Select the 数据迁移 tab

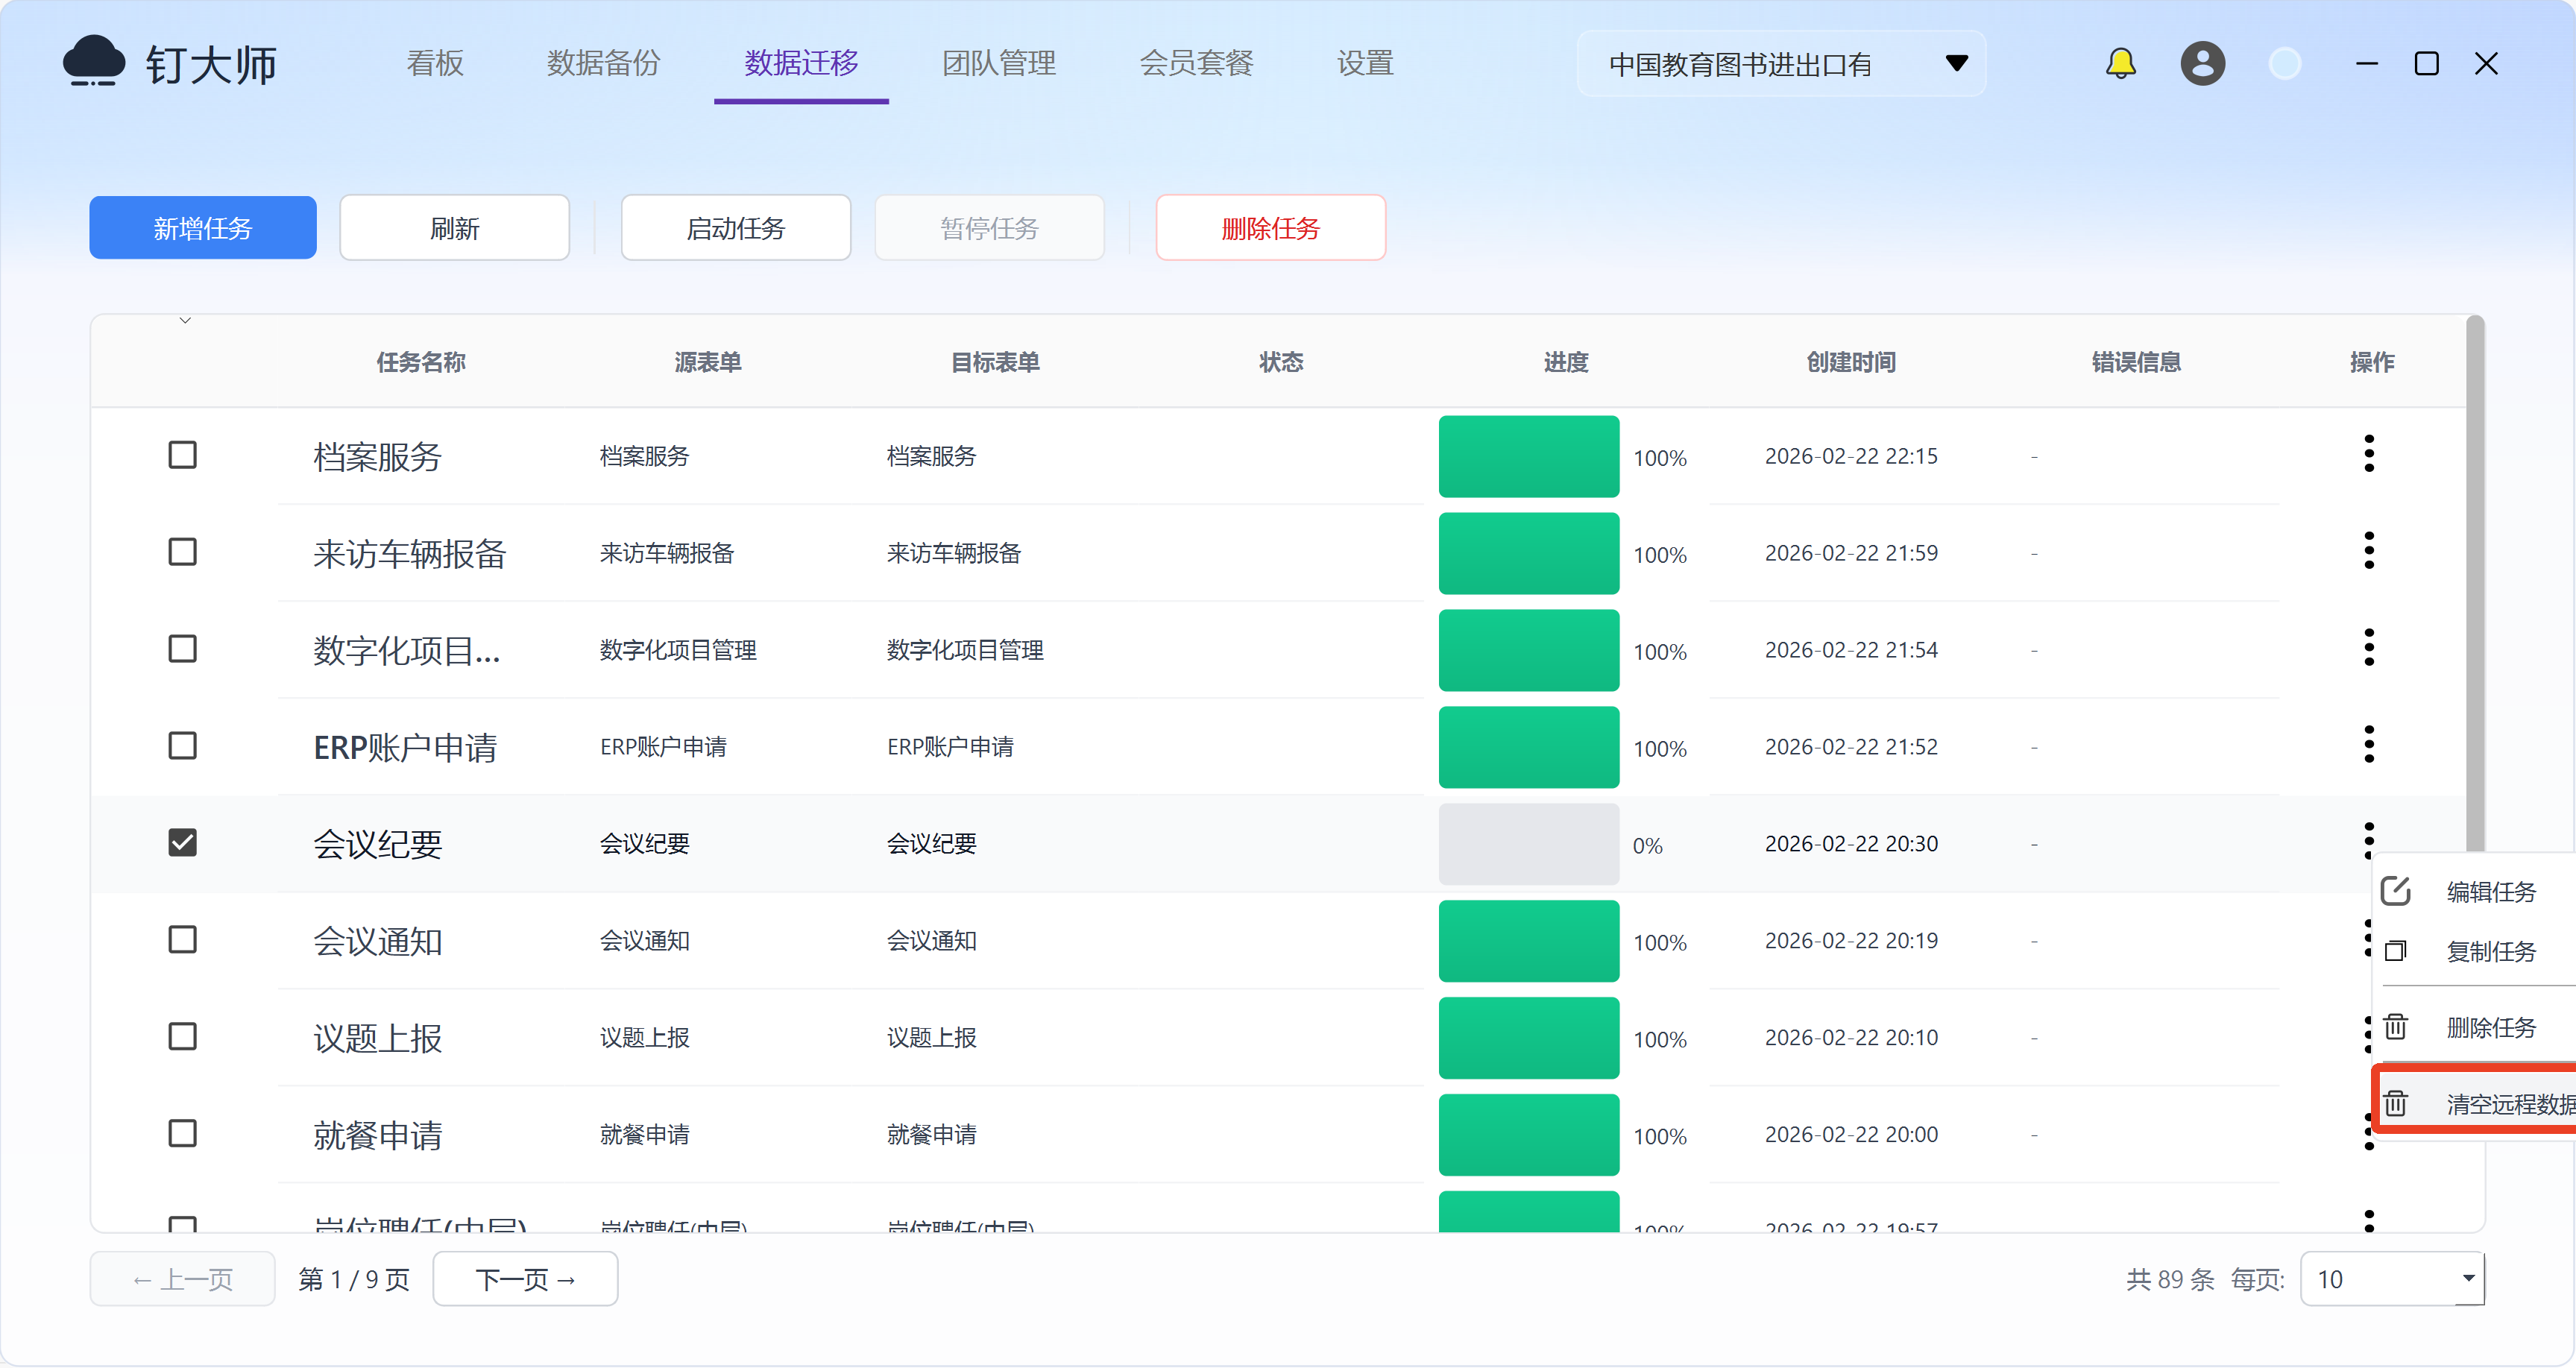(801, 63)
